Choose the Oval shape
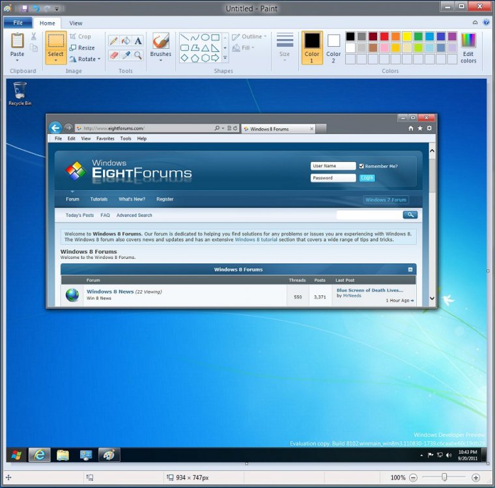495x488 pixels. [205, 38]
